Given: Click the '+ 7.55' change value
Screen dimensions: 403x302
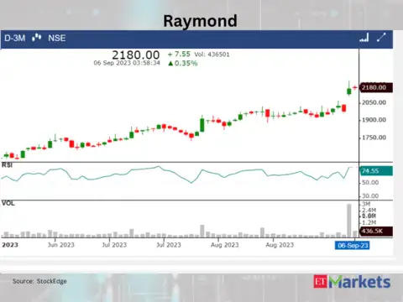Looking at the screenshot, I should (x=179, y=54).
